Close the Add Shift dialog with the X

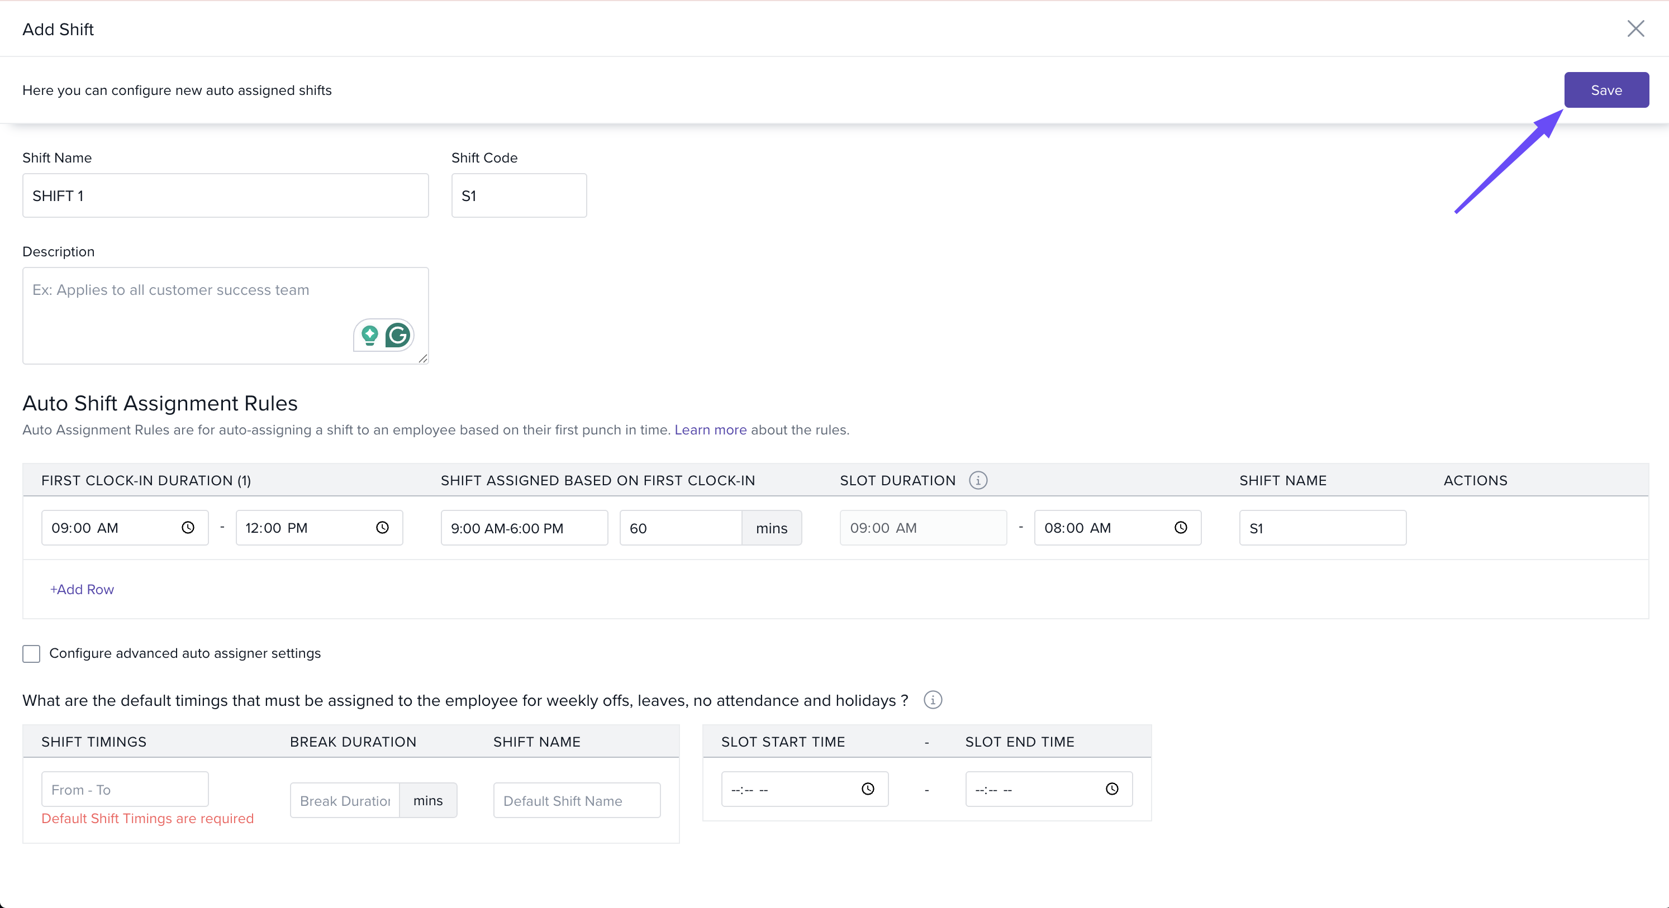tap(1635, 28)
